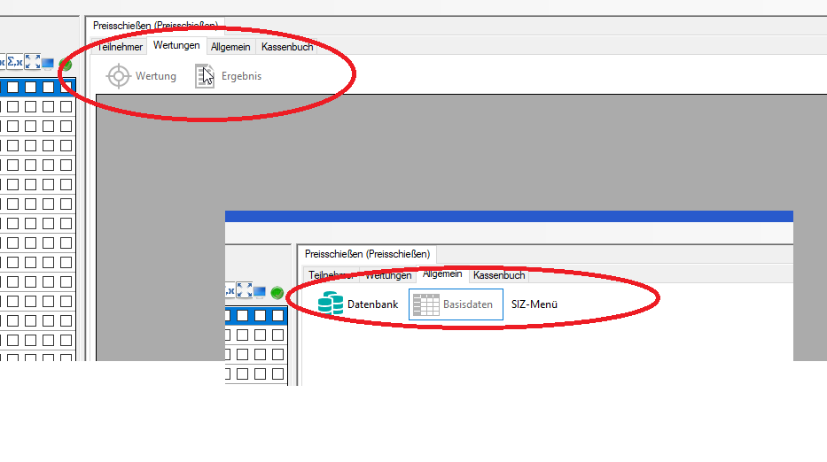Open the SIZ-Menü button
The width and height of the screenshot is (827, 462).
pyautogui.click(x=534, y=304)
